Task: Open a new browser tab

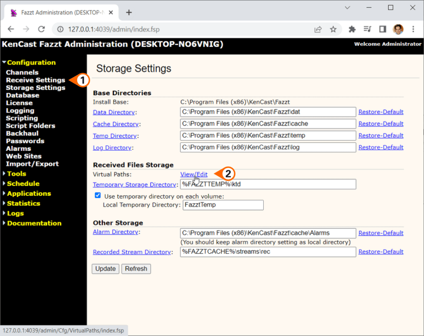Action: [x=129, y=12]
